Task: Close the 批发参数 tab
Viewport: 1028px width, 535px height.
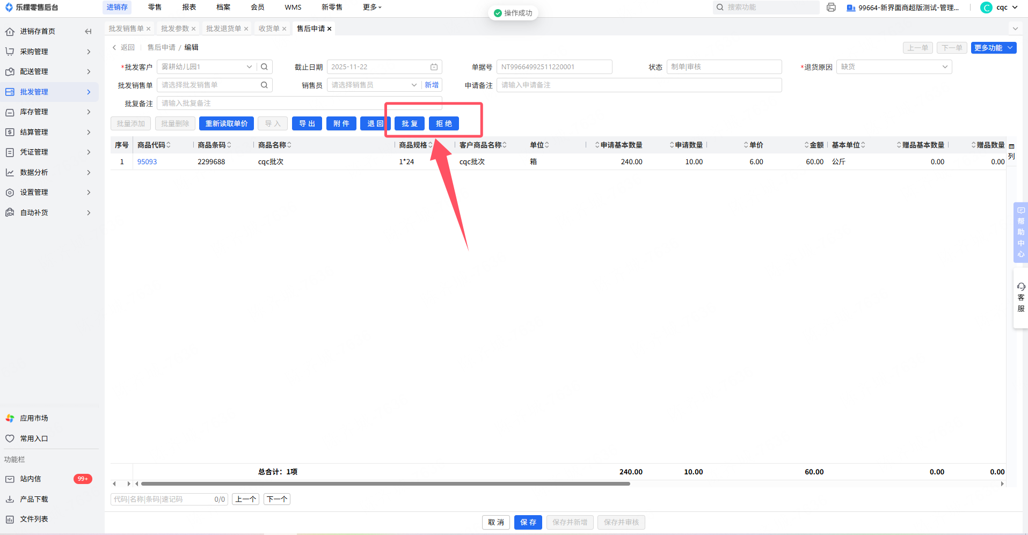Action: (194, 29)
